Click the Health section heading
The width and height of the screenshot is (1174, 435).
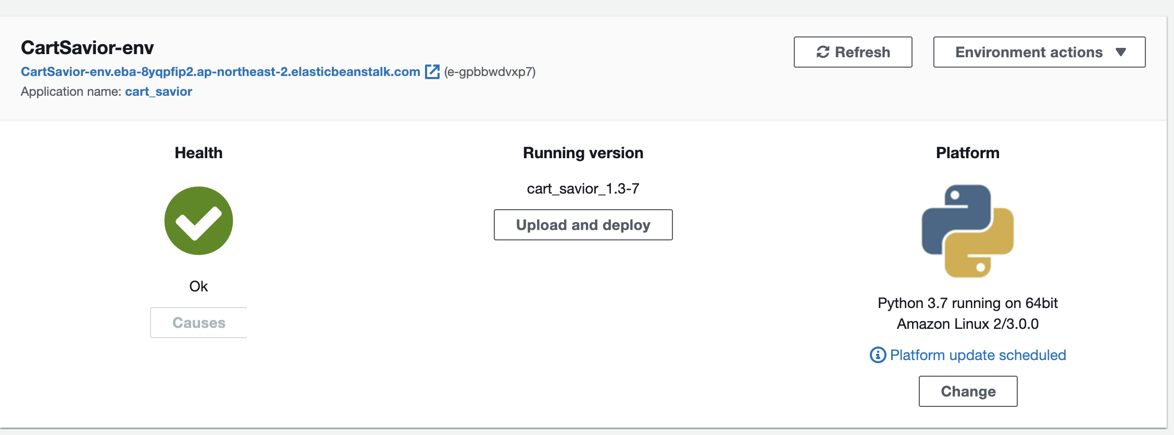198,153
